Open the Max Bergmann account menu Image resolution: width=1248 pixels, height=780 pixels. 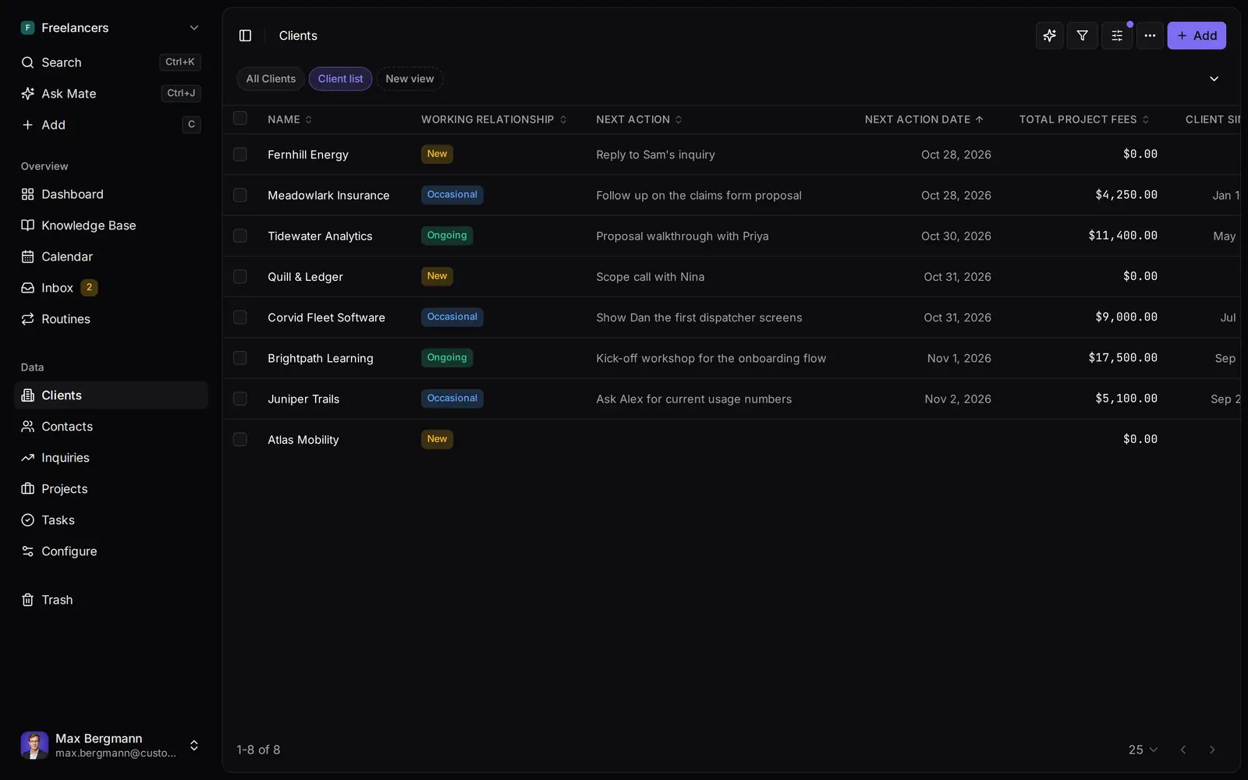pyautogui.click(x=111, y=746)
